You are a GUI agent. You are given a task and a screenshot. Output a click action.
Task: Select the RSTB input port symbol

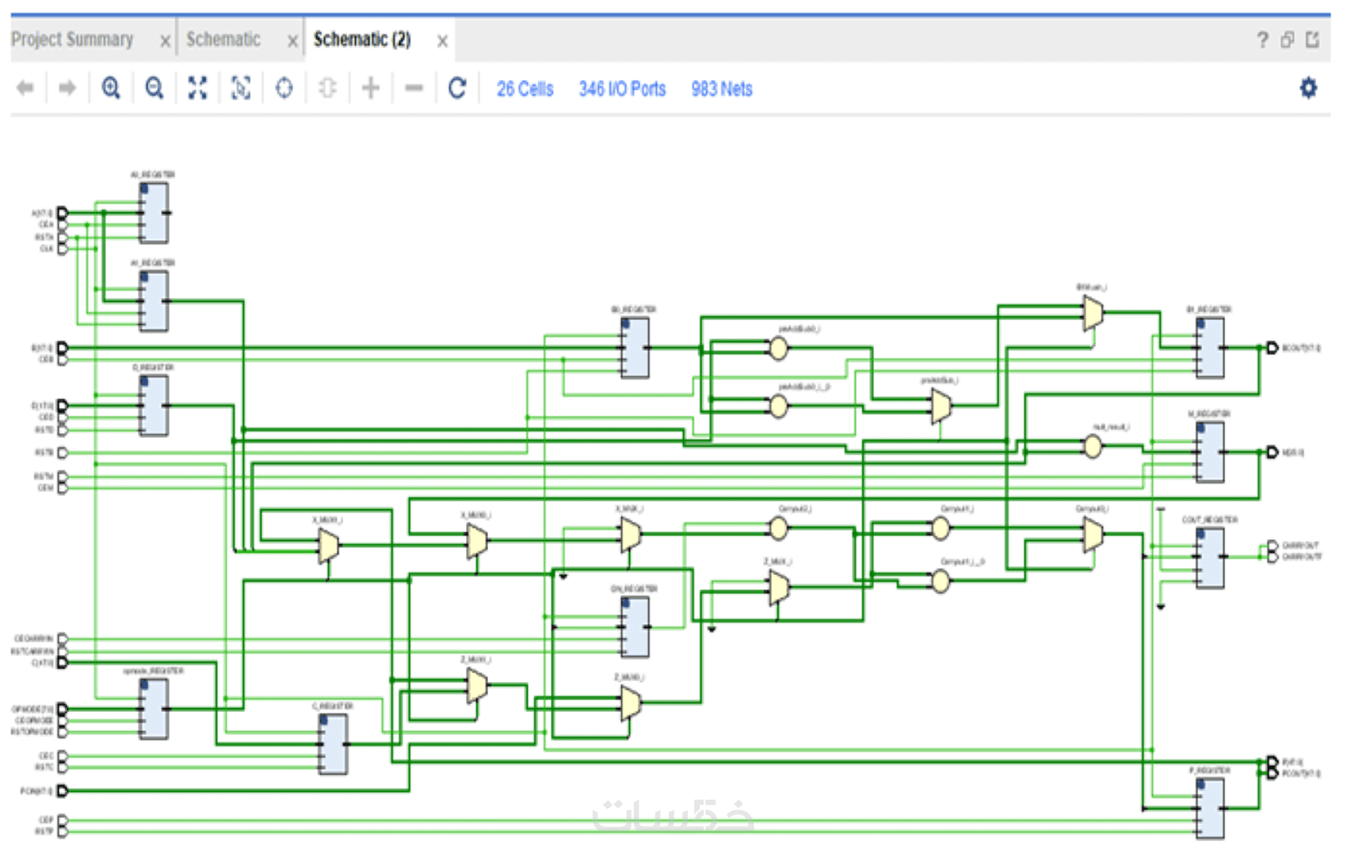(x=62, y=453)
